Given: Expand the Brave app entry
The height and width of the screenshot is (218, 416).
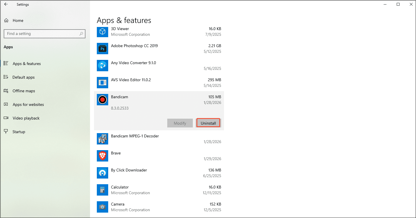Looking at the screenshot, I should click(x=159, y=156).
